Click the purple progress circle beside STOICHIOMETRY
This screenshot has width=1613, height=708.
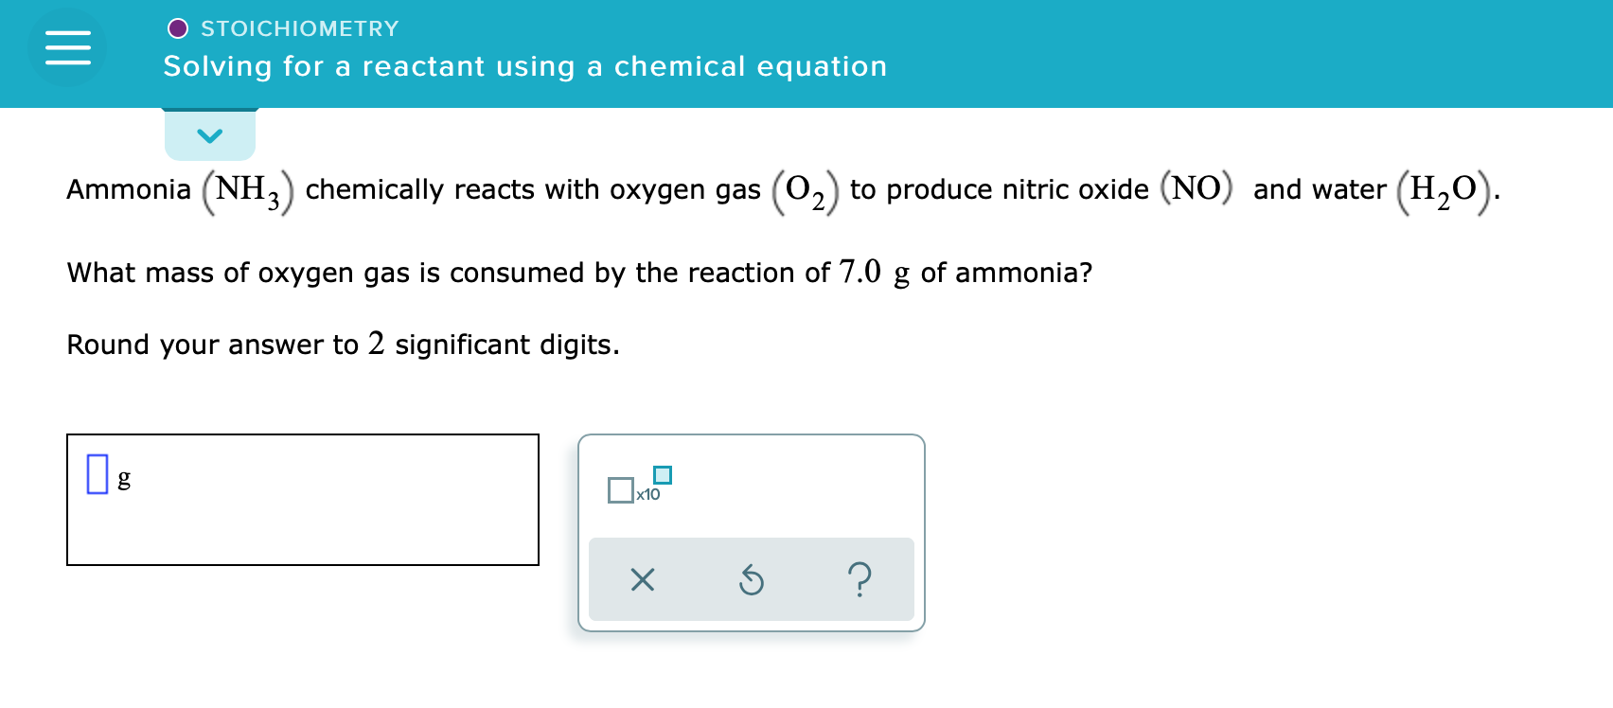click(178, 27)
